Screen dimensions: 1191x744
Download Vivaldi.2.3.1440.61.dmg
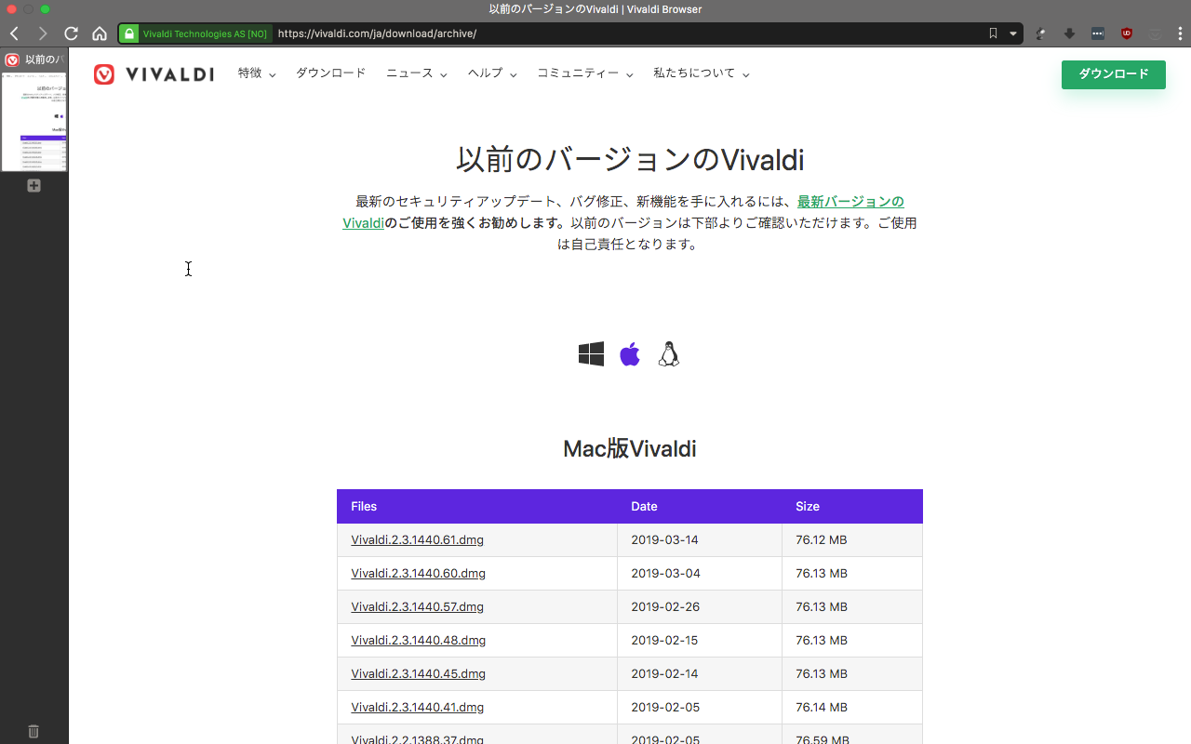point(417,540)
